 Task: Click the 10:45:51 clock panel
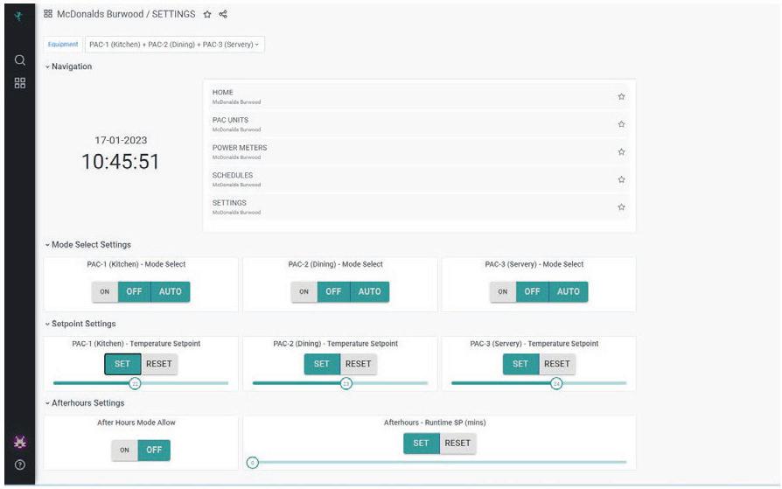point(121,162)
